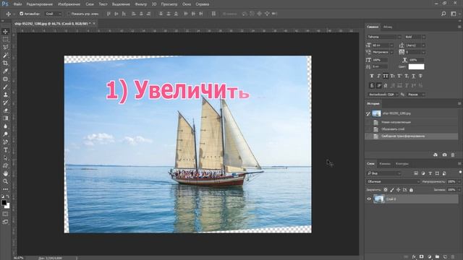Toggle All Caps in Character panel
463x260 pixels.
[386, 76]
